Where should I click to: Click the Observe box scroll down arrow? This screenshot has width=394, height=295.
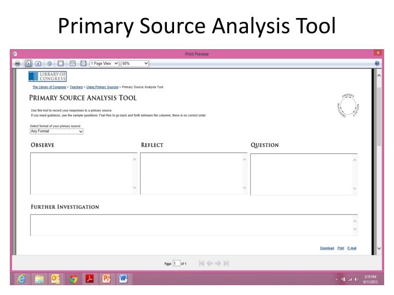(135, 187)
